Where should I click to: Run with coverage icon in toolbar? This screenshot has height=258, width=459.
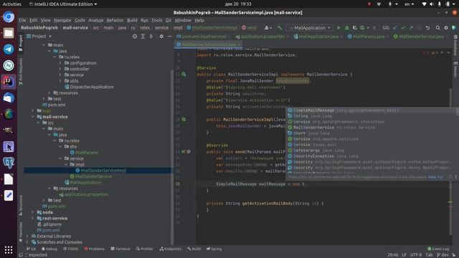coord(354,28)
